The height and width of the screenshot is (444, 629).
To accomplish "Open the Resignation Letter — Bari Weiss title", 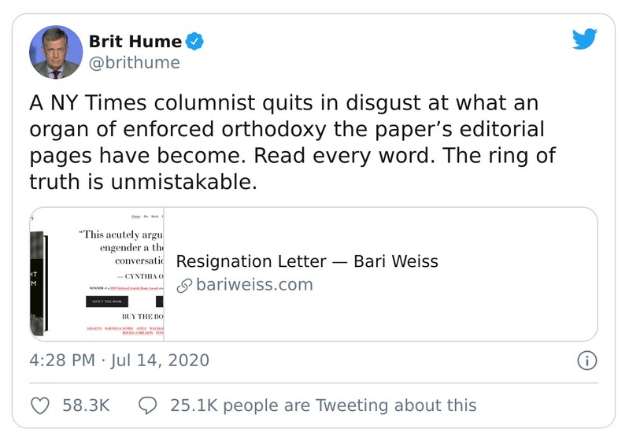I will coord(307,261).
